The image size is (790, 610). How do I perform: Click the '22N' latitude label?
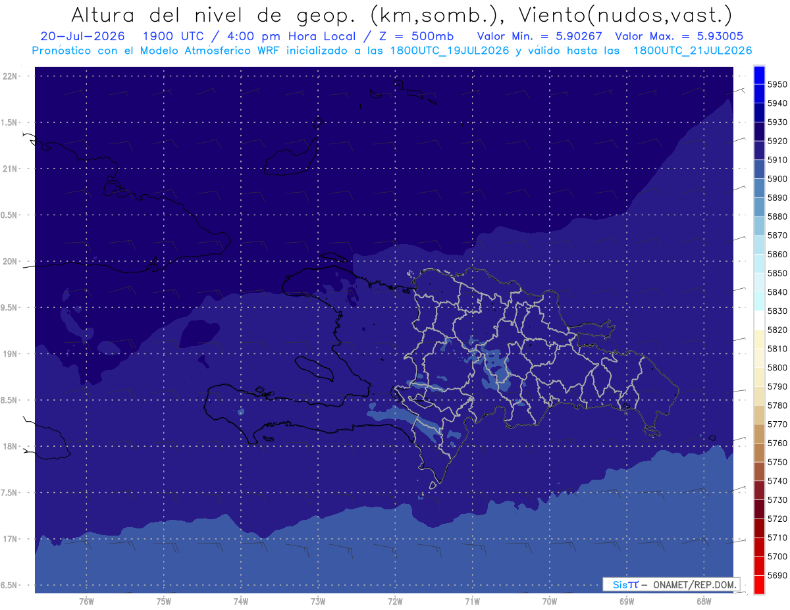[11, 76]
